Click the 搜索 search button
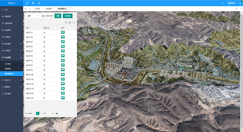This screenshot has width=243, height=132. pyautogui.click(x=58, y=16)
